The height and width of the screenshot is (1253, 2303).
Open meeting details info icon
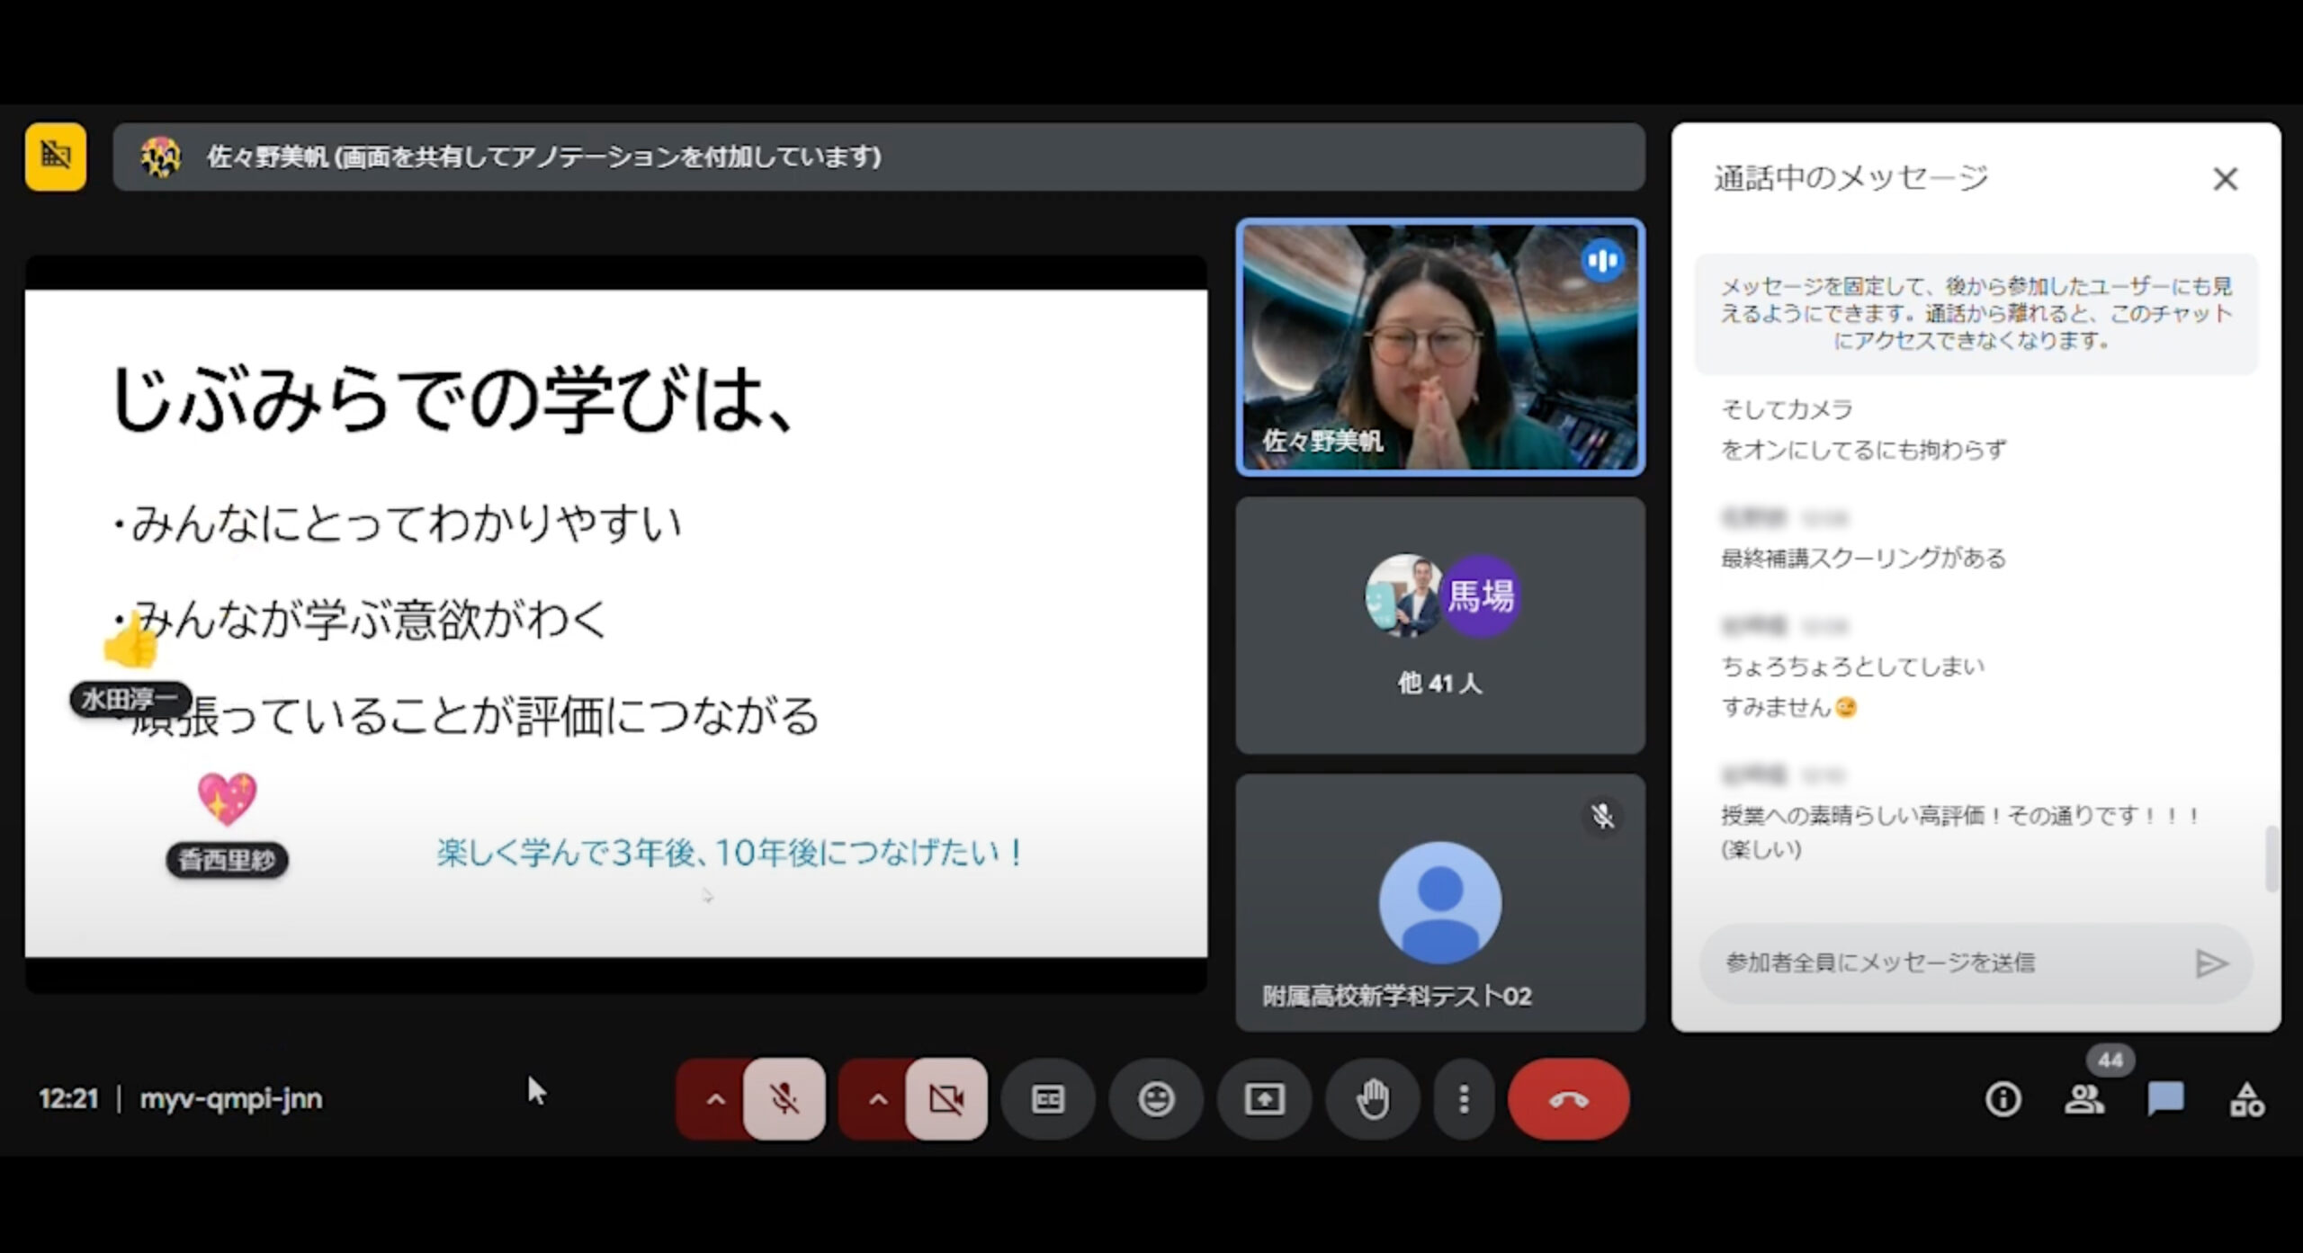(x=2003, y=1098)
